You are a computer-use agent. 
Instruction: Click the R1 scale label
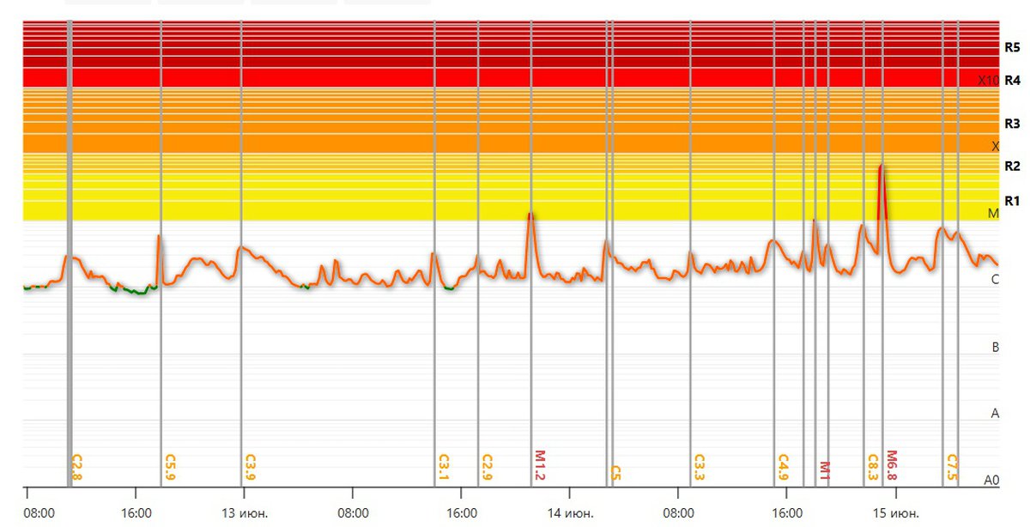click(x=1012, y=202)
